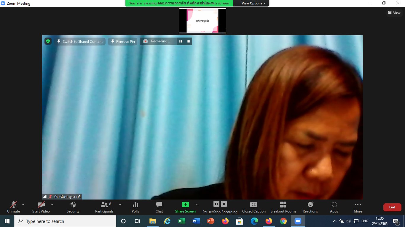Screen dimensions: 405x227
Task: Open the View layout menu
Action: pos(394,13)
